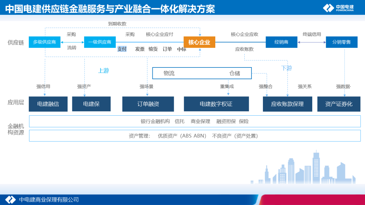Click the orange 核心企业 box
This screenshot has width=365, height=205.
199,42
